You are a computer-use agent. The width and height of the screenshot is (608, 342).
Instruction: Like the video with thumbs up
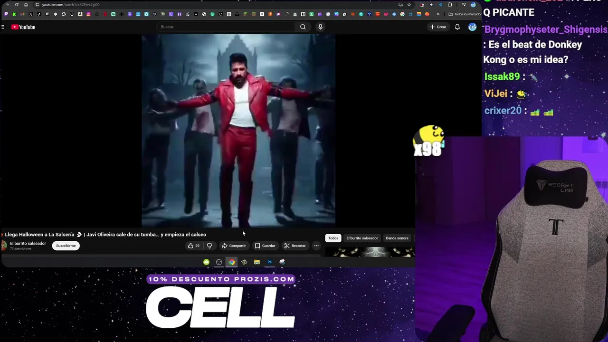click(x=193, y=246)
